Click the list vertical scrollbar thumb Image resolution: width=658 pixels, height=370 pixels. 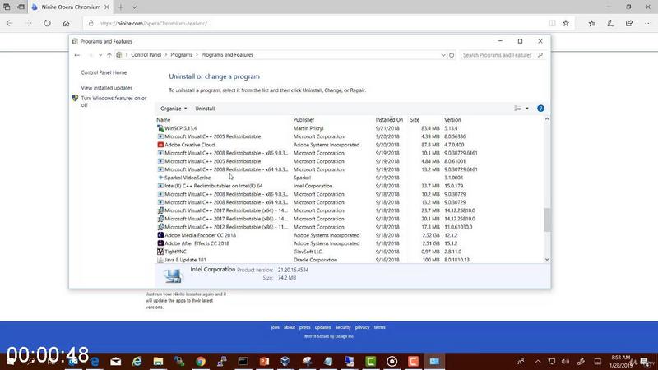pyautogui.click(x=547, y=220)
